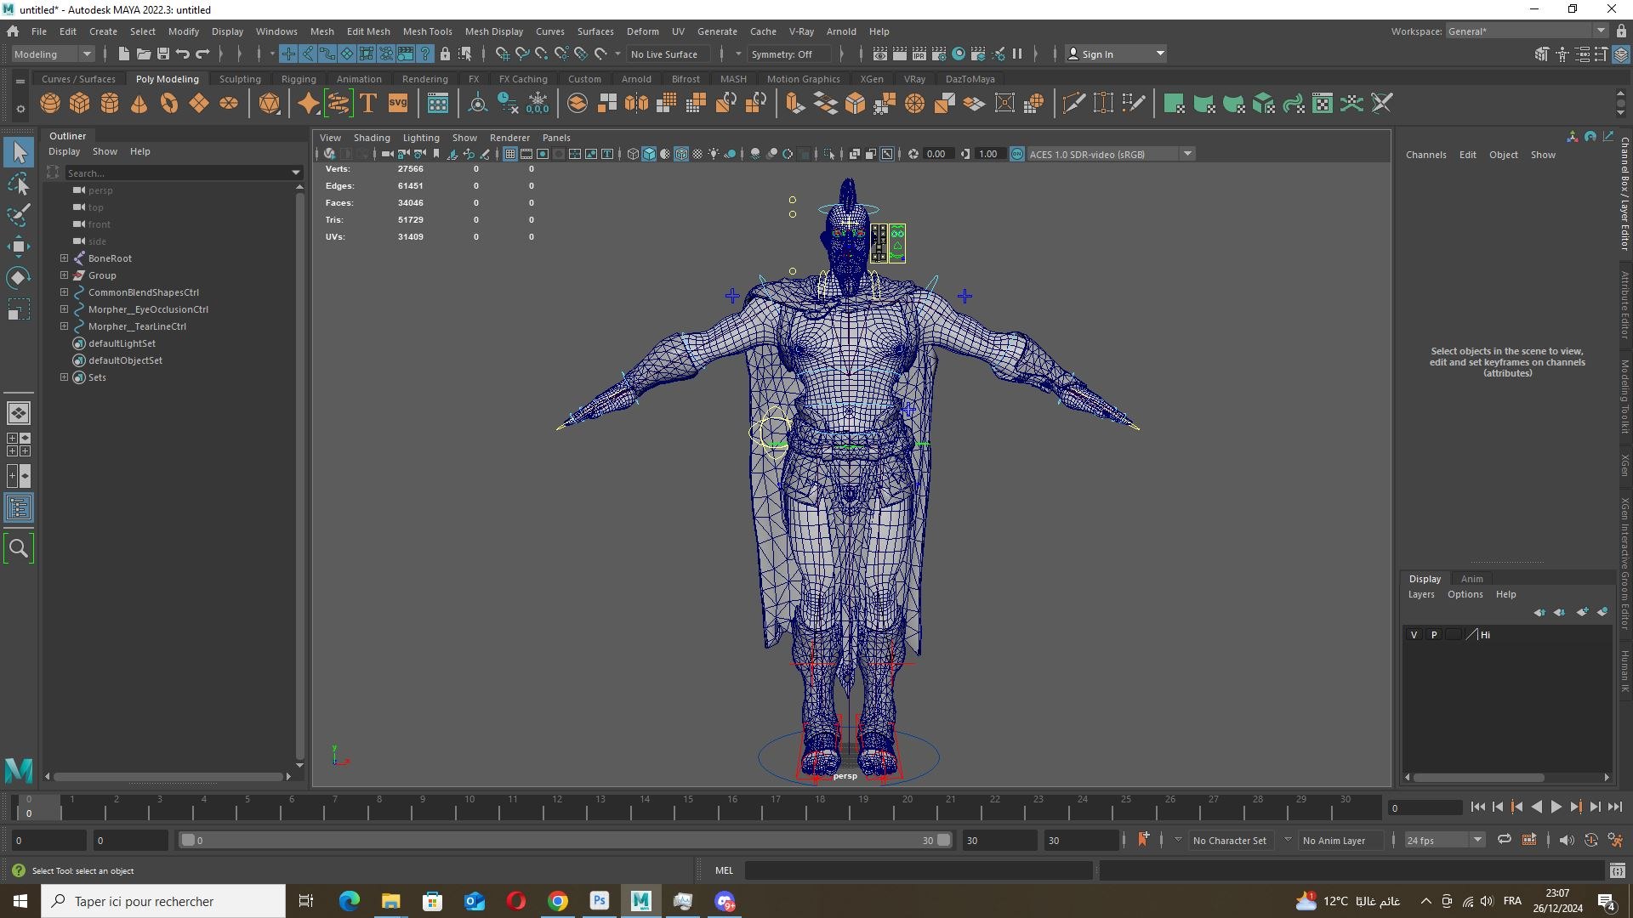This screenshot has height=918, width=1633.
Task: Expand the Group node in Outliner
Action: click(x=64, y=275)
